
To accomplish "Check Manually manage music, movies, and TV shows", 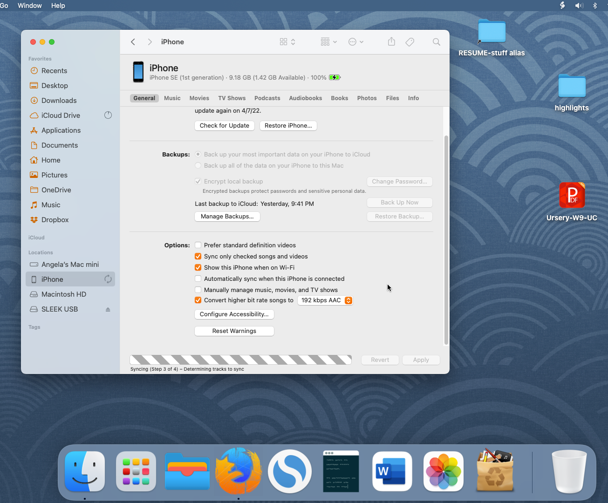I will point(198,290).
